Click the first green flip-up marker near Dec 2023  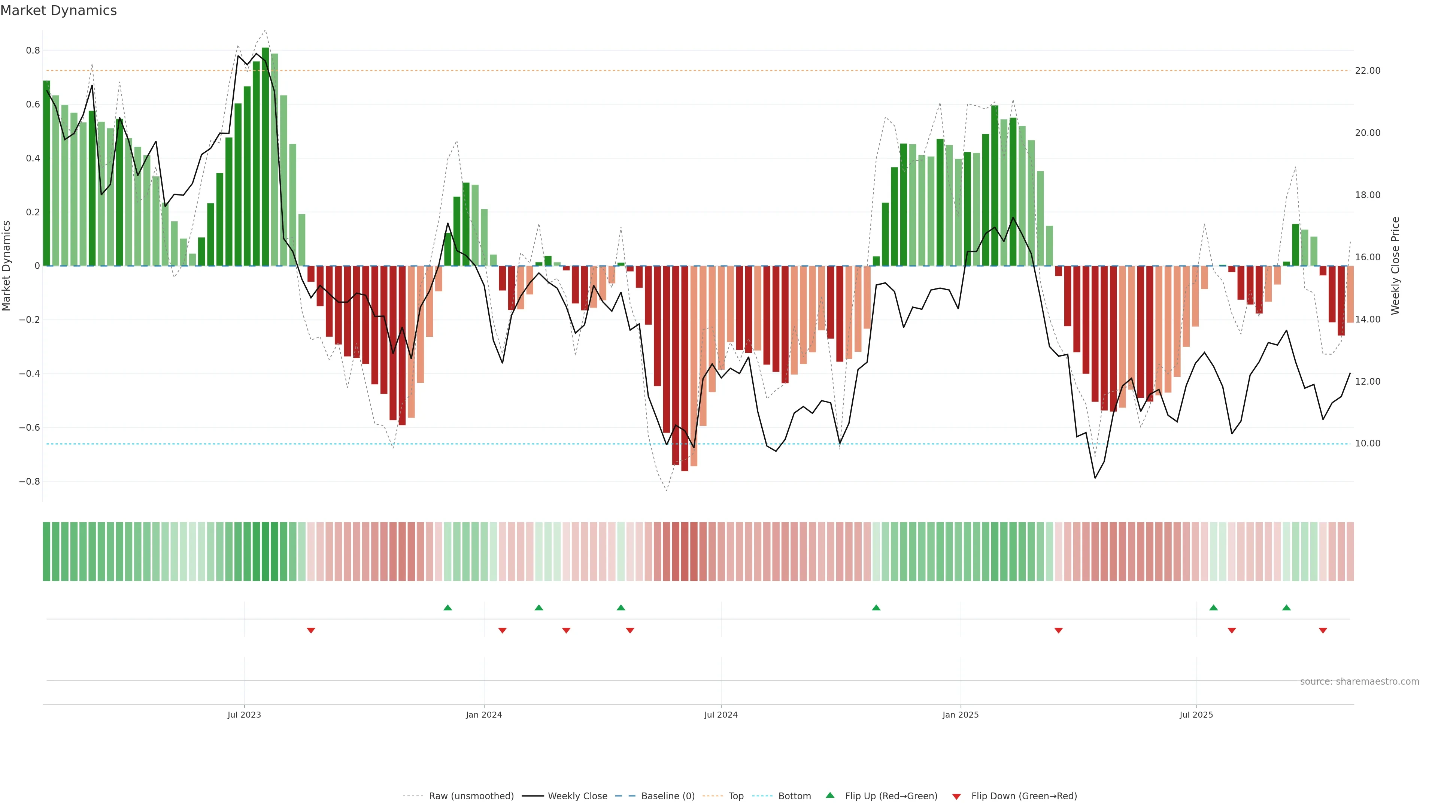pos(447,607)
